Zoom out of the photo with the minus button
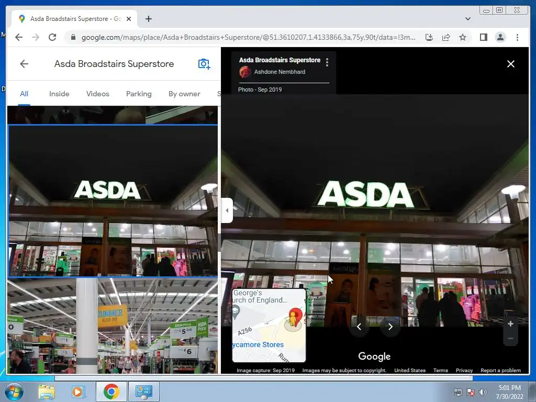The height and width of the screenshot is (402, 536). (x=510, y=339)
